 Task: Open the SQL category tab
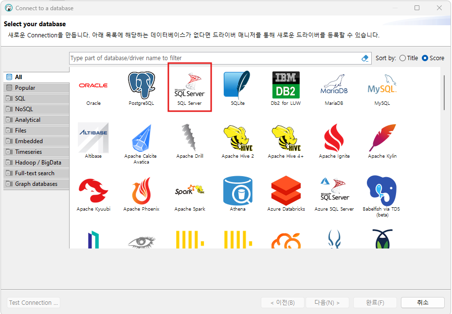(x=36, y=99)
